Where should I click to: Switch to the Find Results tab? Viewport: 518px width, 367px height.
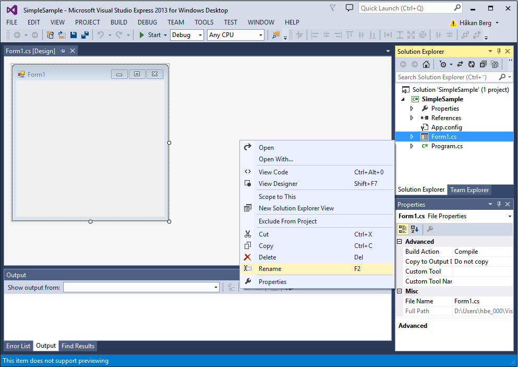(78, 346)
